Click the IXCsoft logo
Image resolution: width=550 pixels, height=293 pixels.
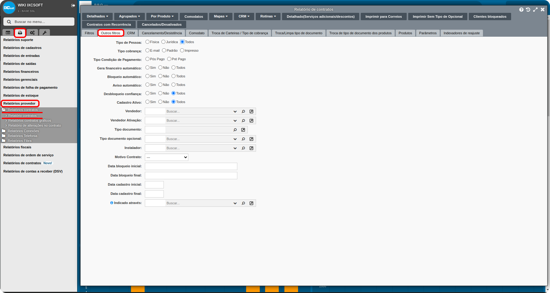coord(9,8)
